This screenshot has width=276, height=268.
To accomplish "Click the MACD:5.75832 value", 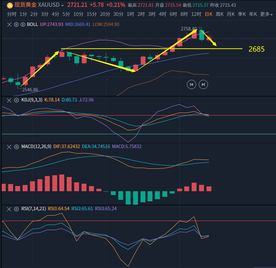I will point(127,146).
